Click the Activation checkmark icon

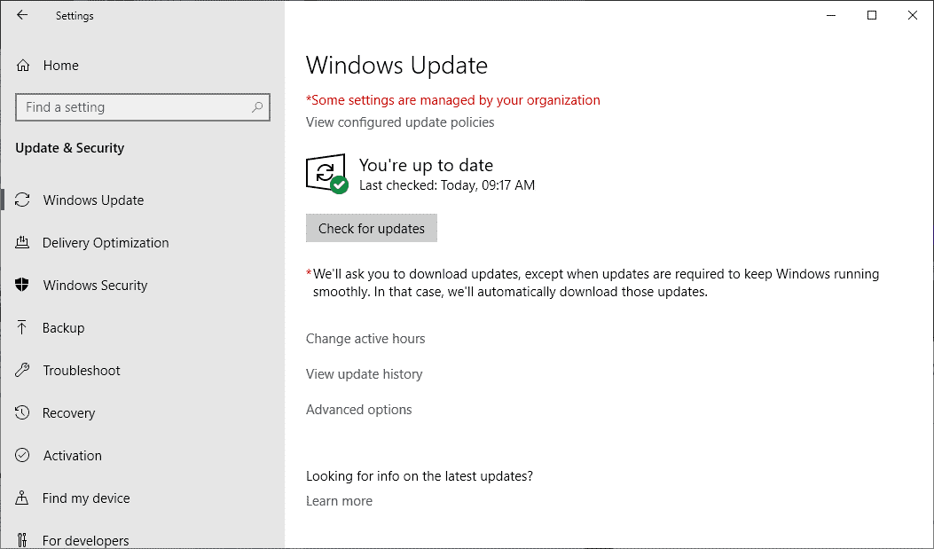click(x=23, y=456)
